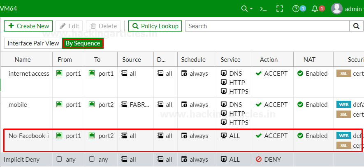Click the WEB profile badge in mobile row
364x167 pixels.
coord(343,104)
